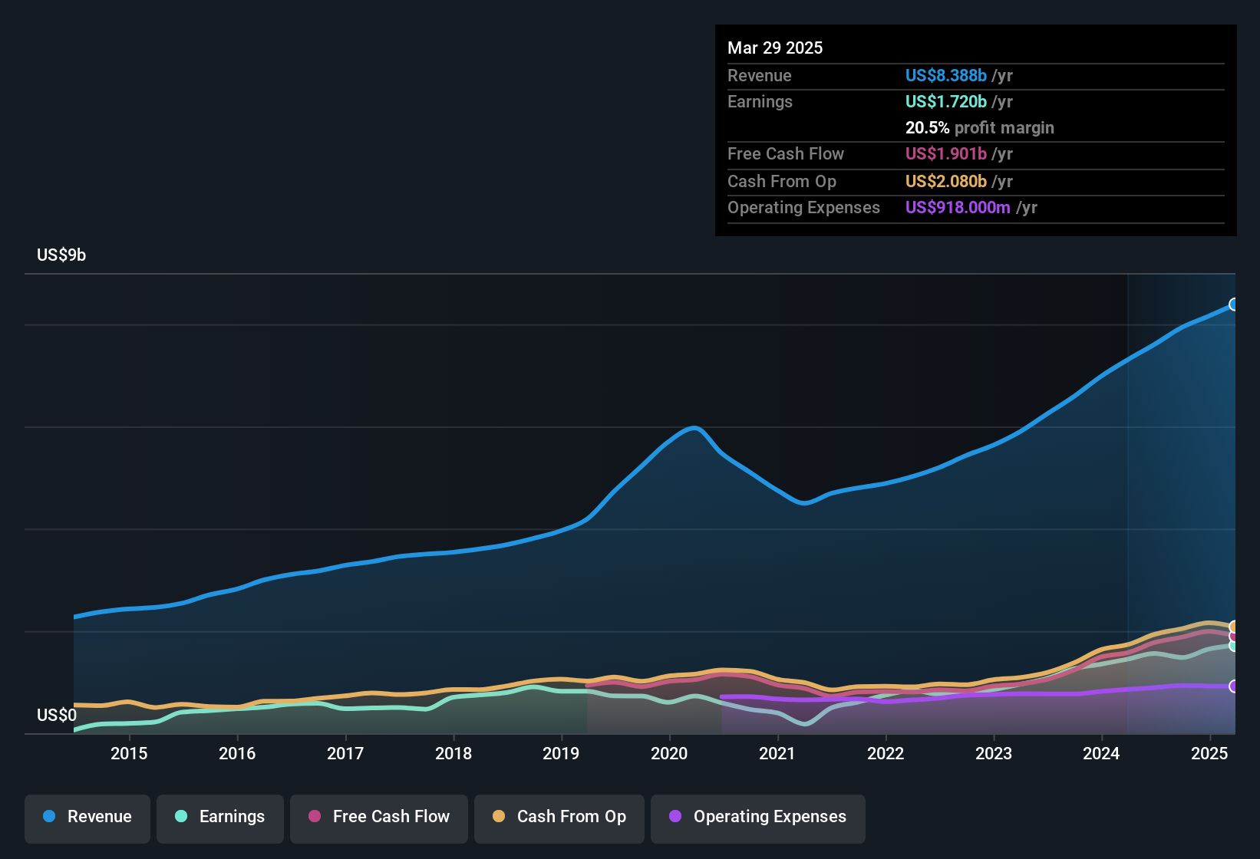The width and height of the screenshot is (1260, 859).
Task: Click the teal Earnings legend dot
Action: [x=181, y=817]
